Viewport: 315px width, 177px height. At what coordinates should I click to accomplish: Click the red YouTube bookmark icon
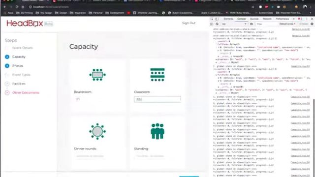[129, 13]
